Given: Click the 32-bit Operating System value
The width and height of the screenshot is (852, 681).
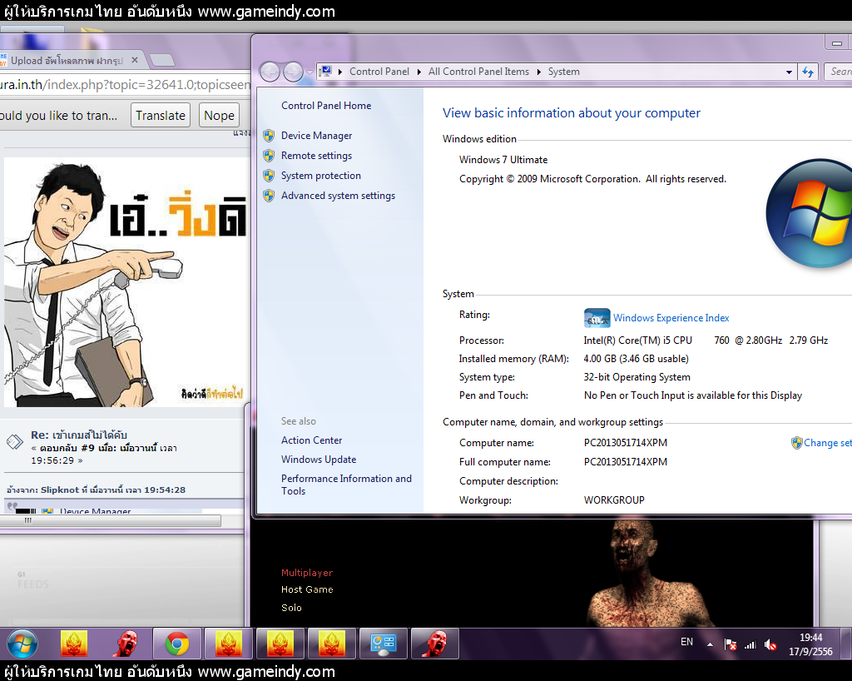Looking at the screenshot, I should point(637,377).
